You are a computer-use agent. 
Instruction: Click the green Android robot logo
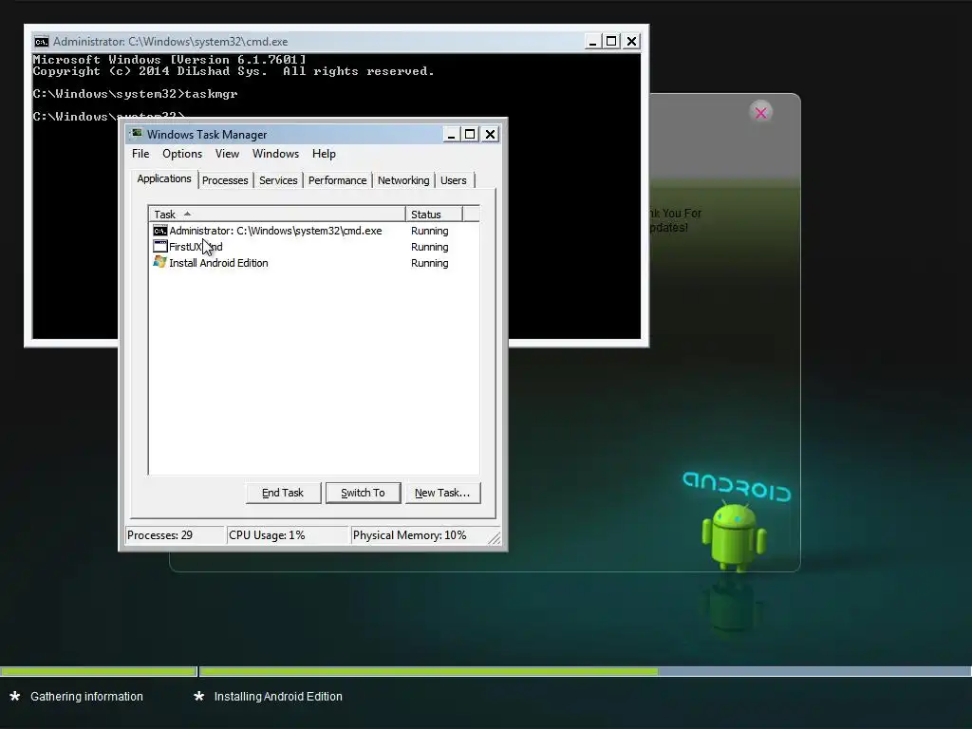tap(734, 537)
